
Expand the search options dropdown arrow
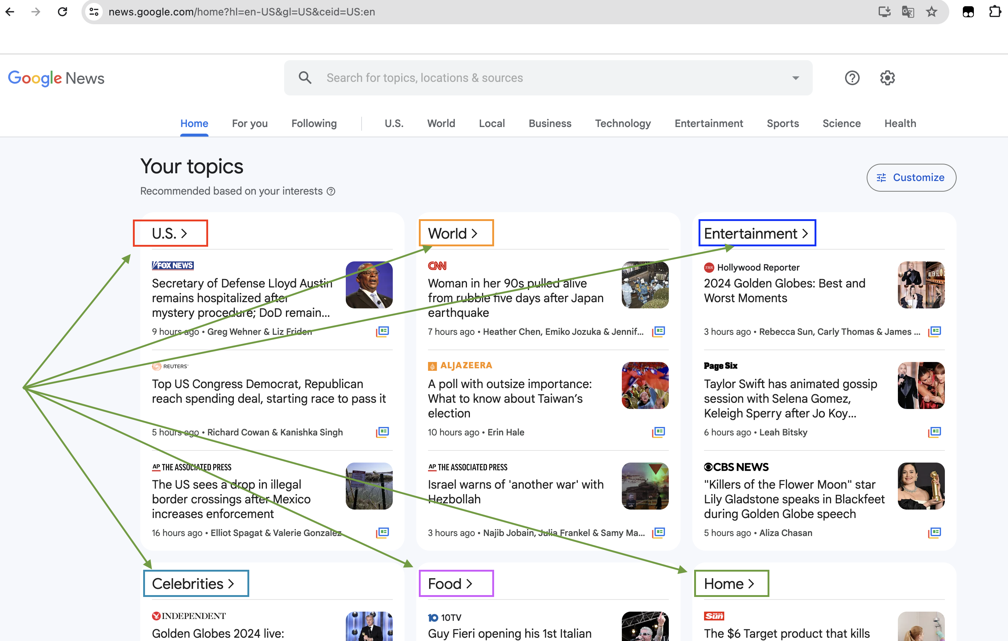click(795, 78)
